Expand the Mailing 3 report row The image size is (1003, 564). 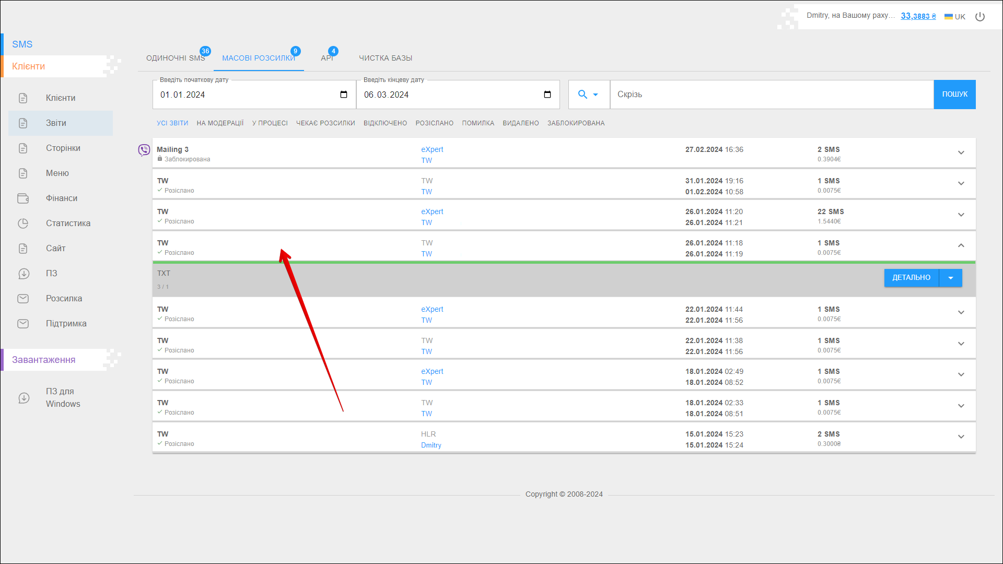(961, 153)
